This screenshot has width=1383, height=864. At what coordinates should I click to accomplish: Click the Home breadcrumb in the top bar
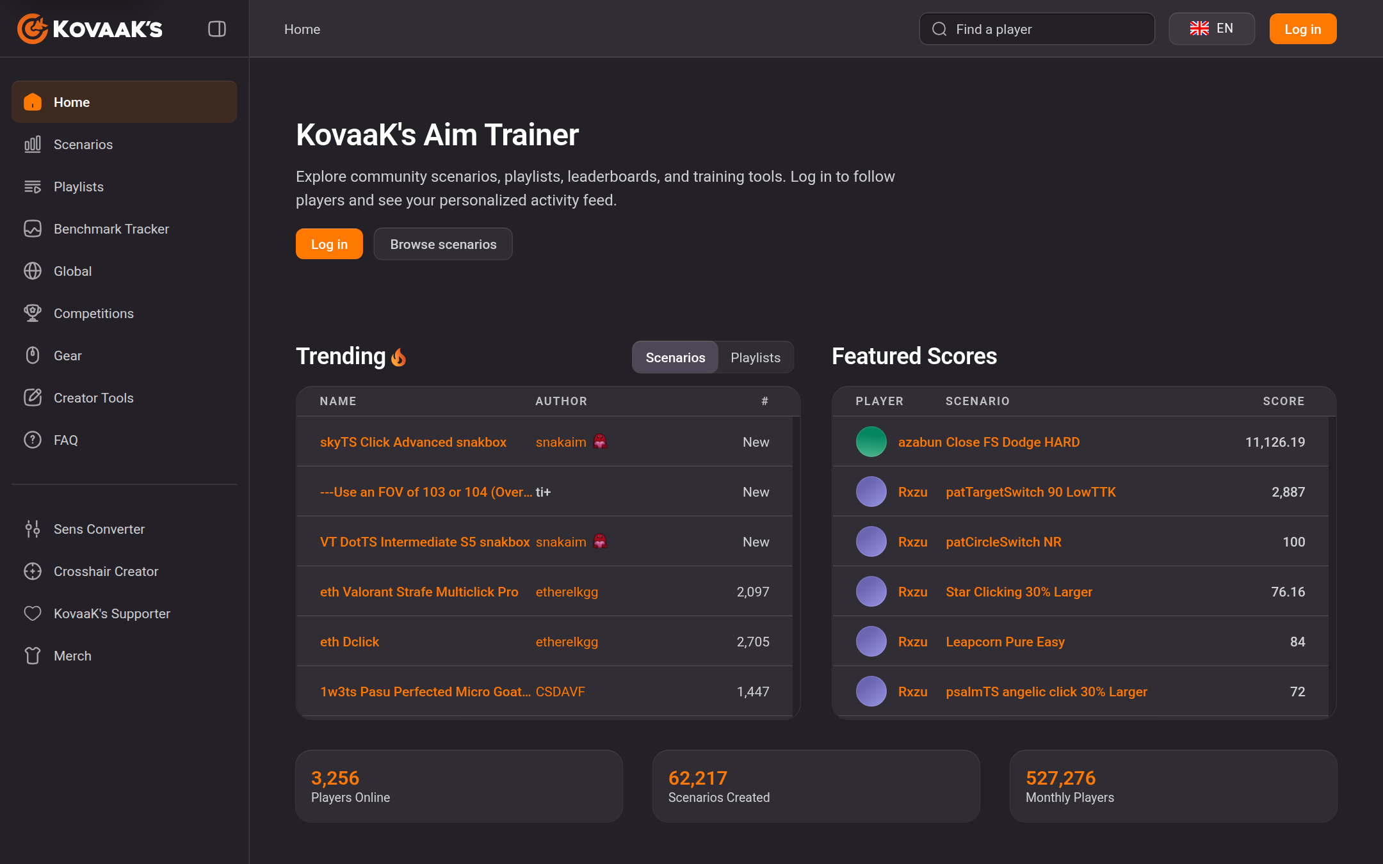[302, 29]
